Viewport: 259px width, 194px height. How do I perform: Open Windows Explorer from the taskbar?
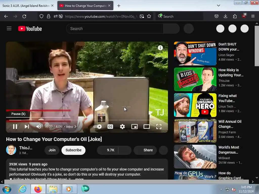click(53, 189)
